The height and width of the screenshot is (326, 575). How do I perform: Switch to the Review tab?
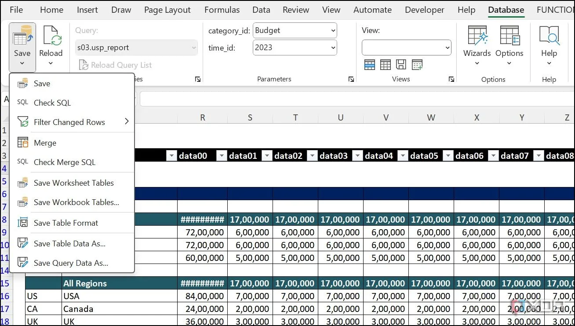pyautogui.click(x=296, y=10)
